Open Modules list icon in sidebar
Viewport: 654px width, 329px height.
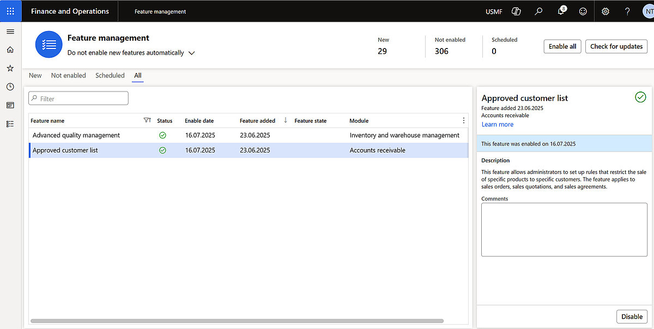(10, 124)
